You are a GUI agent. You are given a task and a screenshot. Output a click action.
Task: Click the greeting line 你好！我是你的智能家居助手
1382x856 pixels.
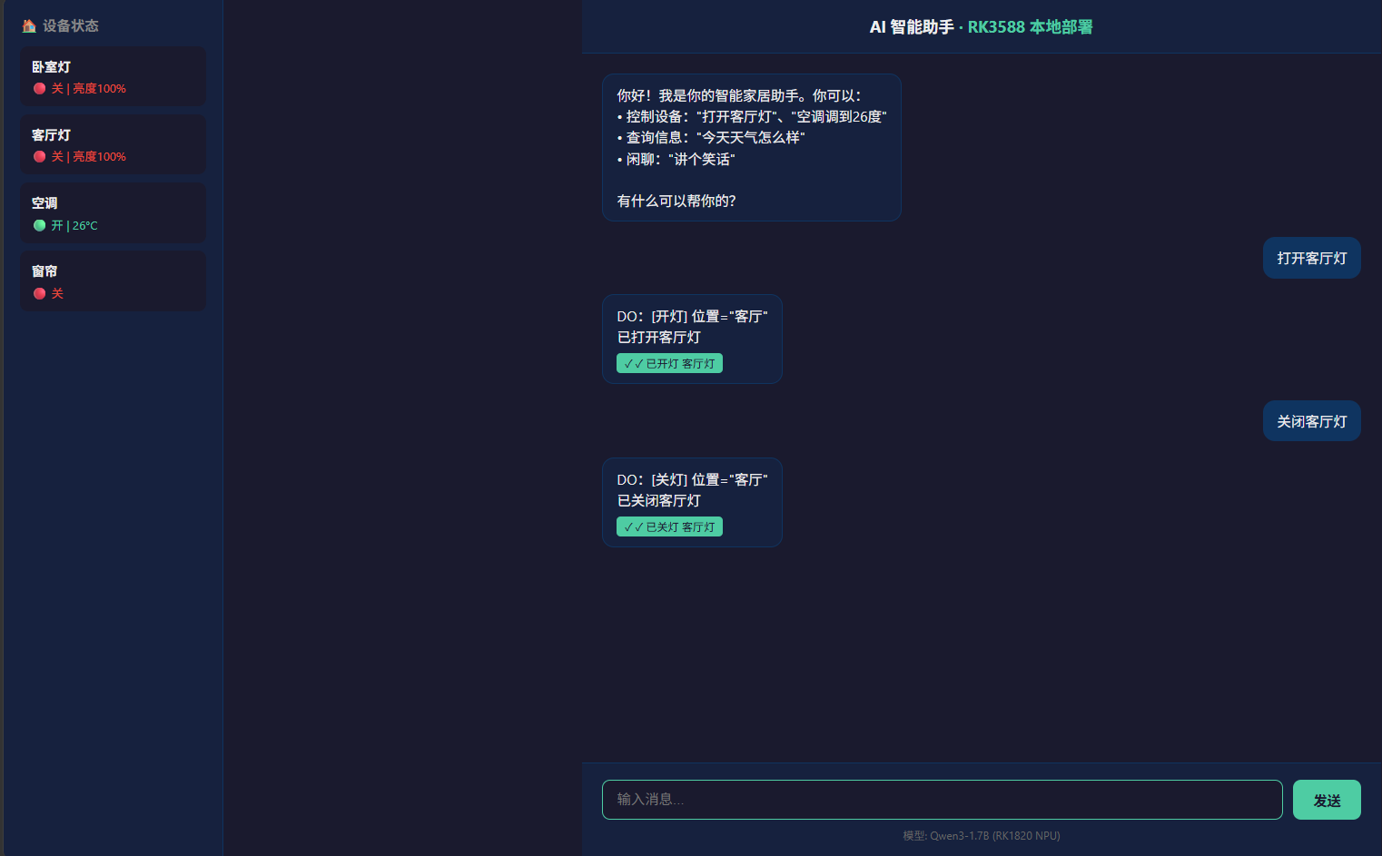coord(739,95)
